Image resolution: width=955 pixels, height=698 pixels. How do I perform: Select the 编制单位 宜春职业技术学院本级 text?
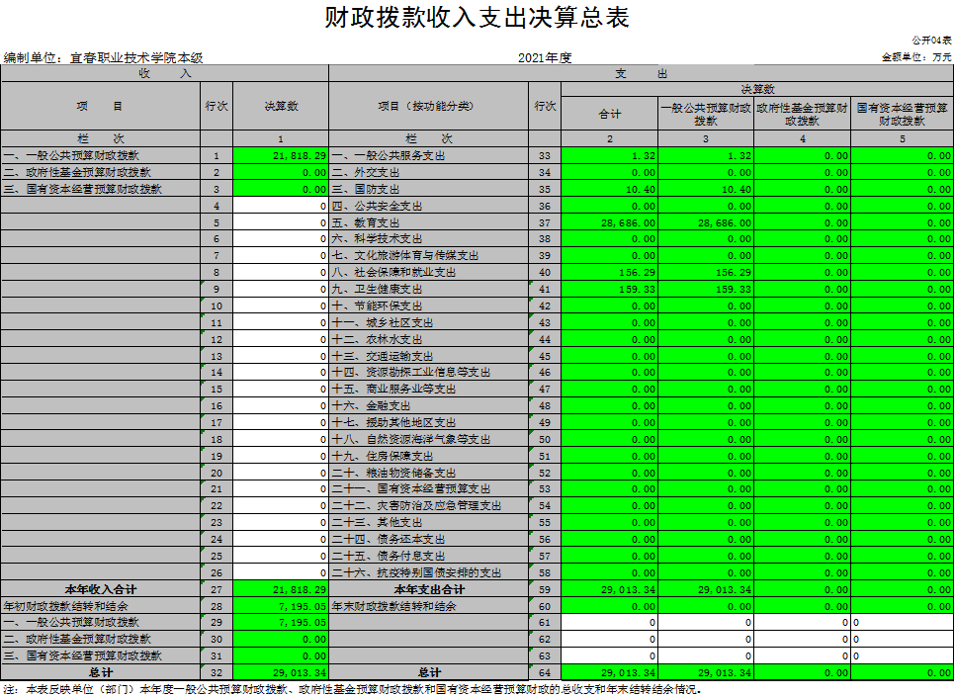[103, 58]
